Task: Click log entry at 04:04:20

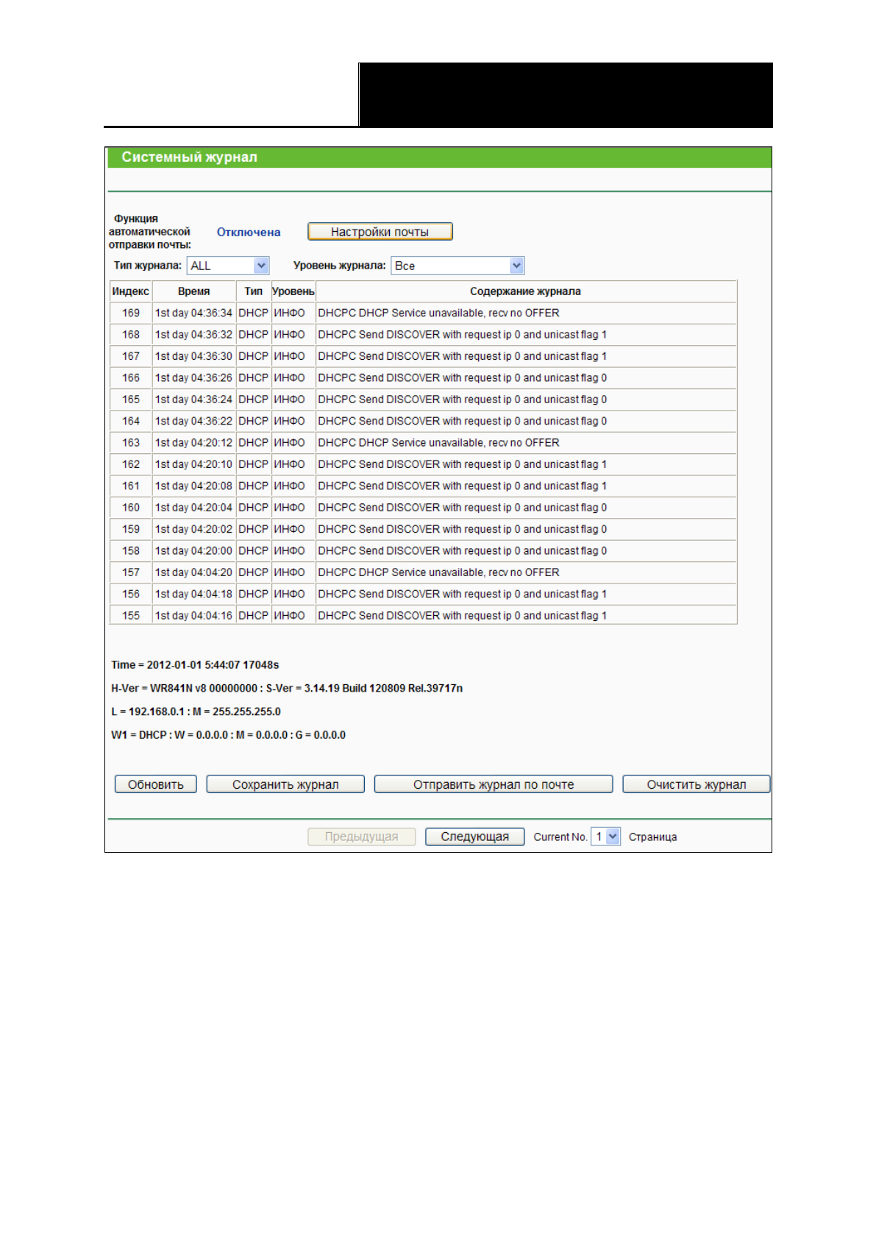Action: point(193,572)
